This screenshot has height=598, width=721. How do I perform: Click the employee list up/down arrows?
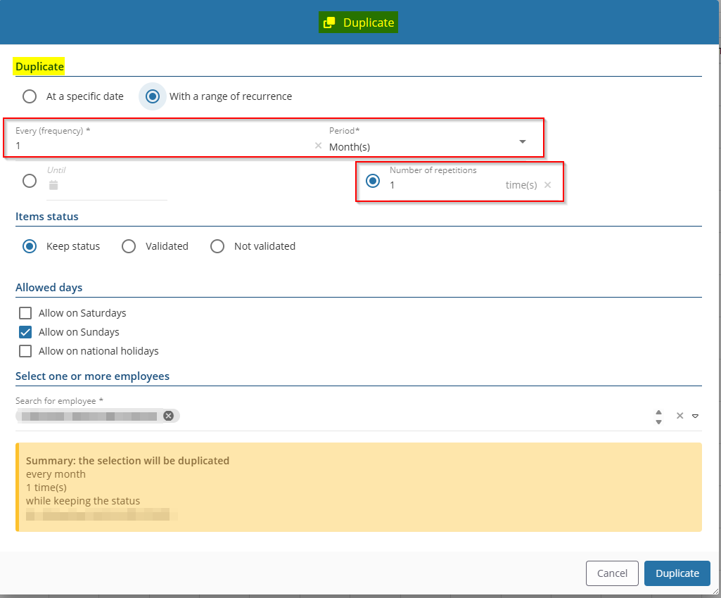(x=658, y=416)
